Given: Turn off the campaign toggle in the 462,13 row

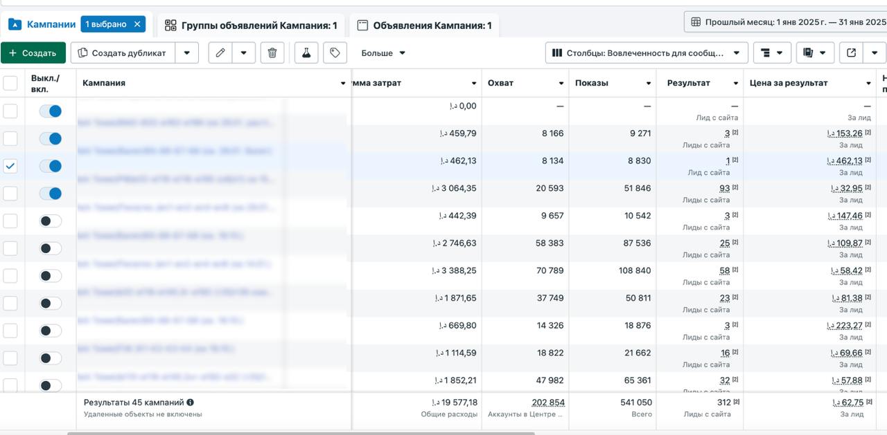Looking at the screenshot, I should (51, 166).
